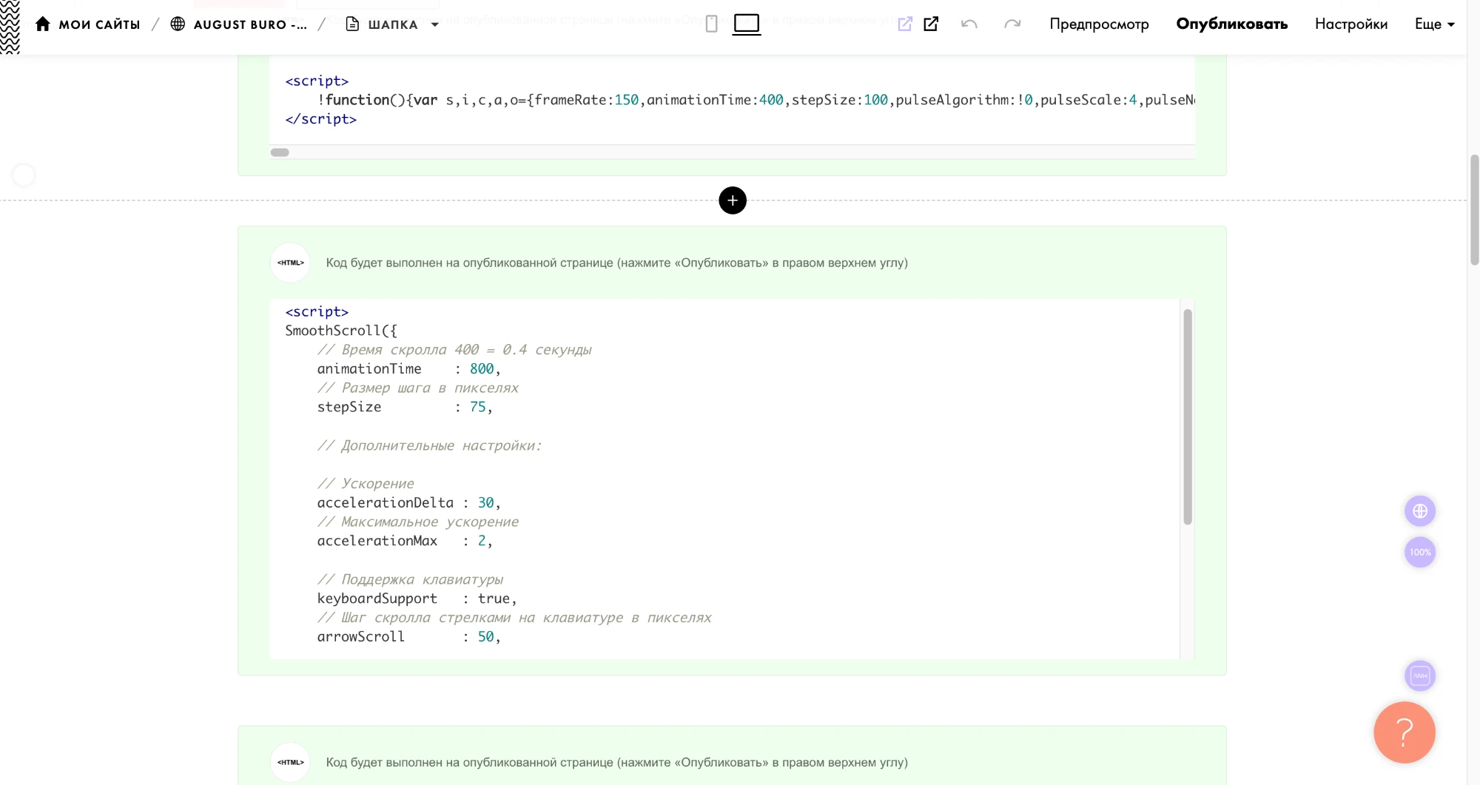Viewport: 1480px width, 785px height.
Task: Switch to desktop screen preview icon
Action: pyautogui.click(x=747, y=24)
